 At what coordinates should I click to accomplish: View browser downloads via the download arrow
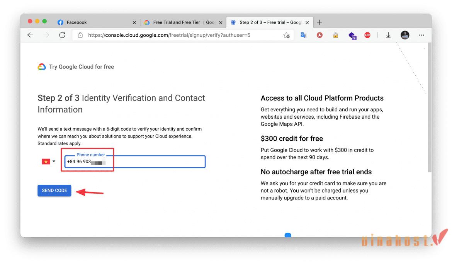[x=388, y=35]
